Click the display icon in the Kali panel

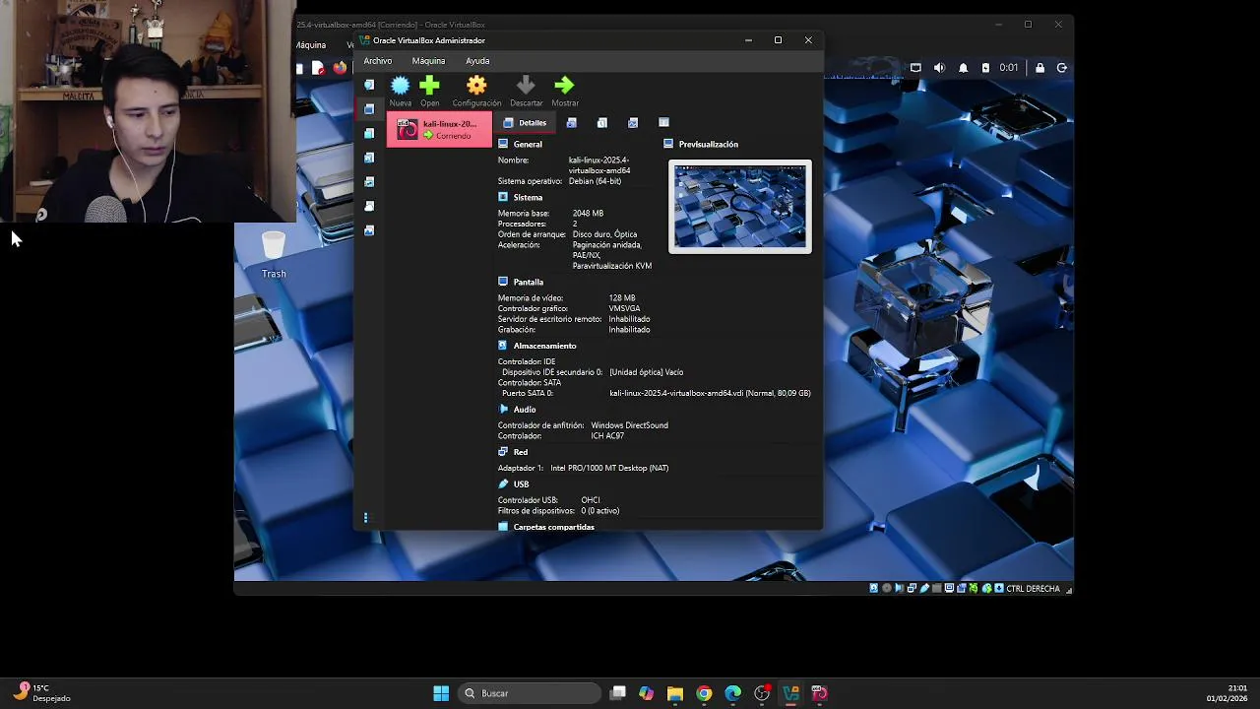[915, 68]
